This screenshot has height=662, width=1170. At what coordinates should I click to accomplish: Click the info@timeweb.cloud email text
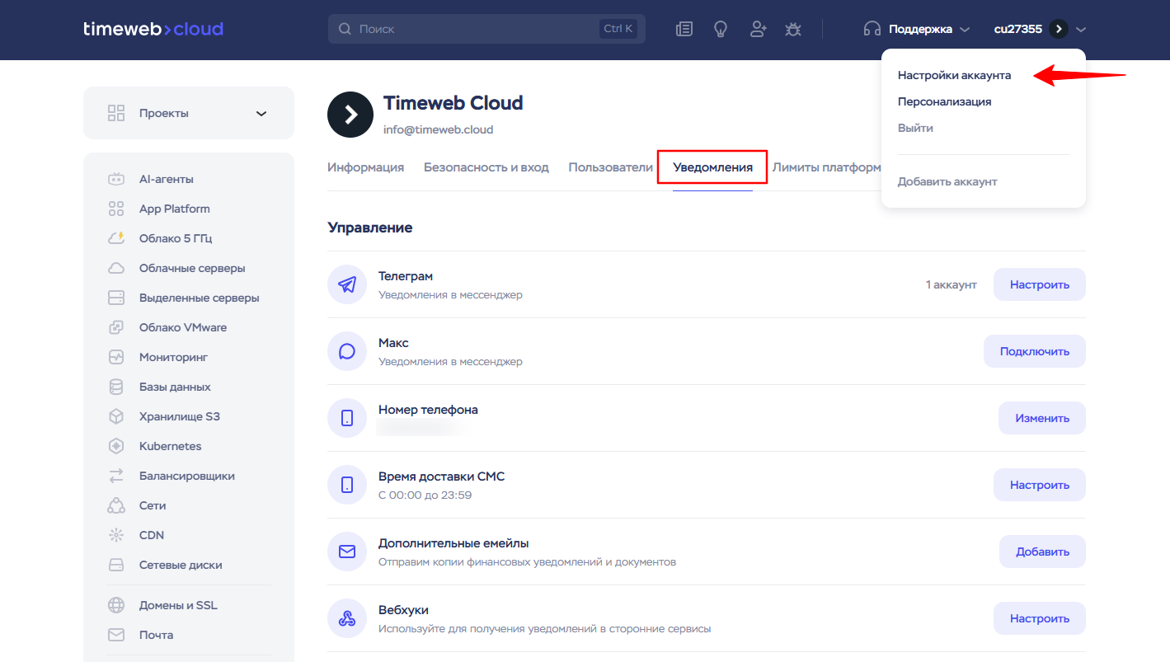[438, 129]
